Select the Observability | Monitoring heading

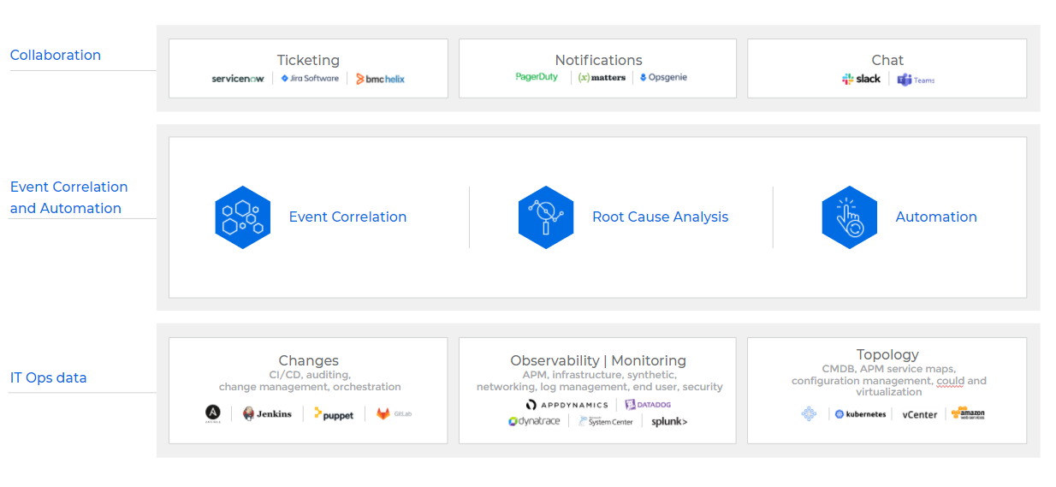coord(598,360)
